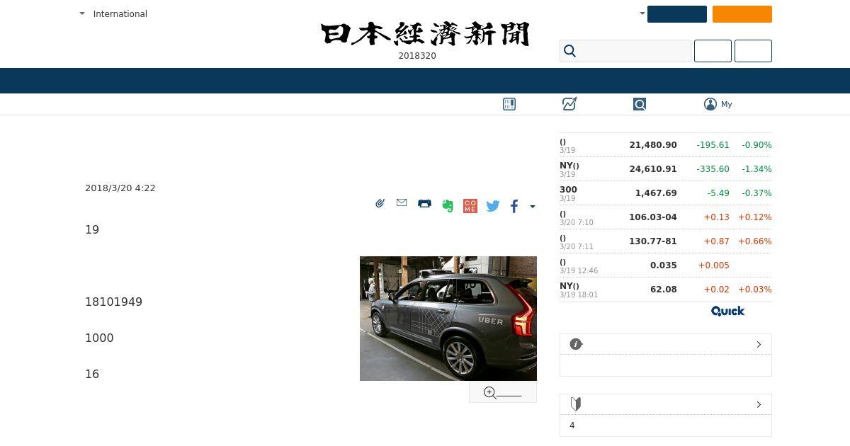Expand the beginner box chevron

pyautogui.click(x=759, y=404)
